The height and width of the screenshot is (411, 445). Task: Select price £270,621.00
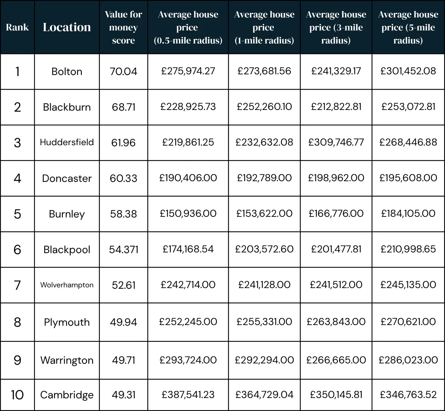[x=408, y=322]
